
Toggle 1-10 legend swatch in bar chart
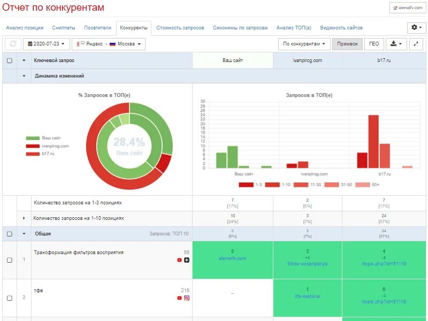coord(272,185)
